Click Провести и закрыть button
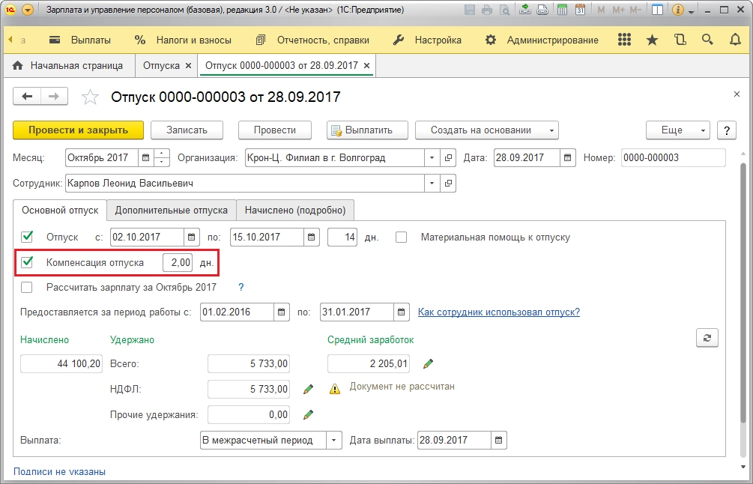Screen dimensions: 753x484 pos(78,130)
